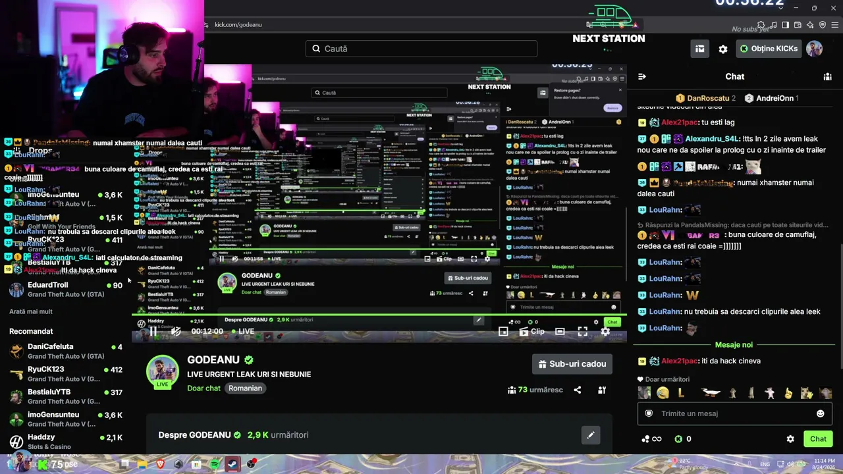Open BestialuYTB recommended channel with 317 viewers

[66, 396]
